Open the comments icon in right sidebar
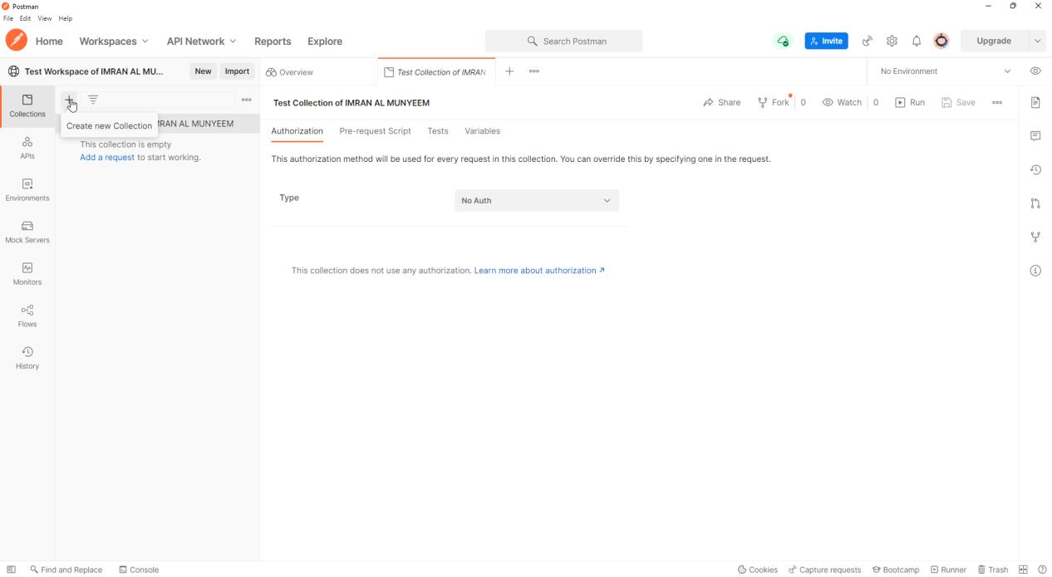1052x577 pixels. (1035, 136)
